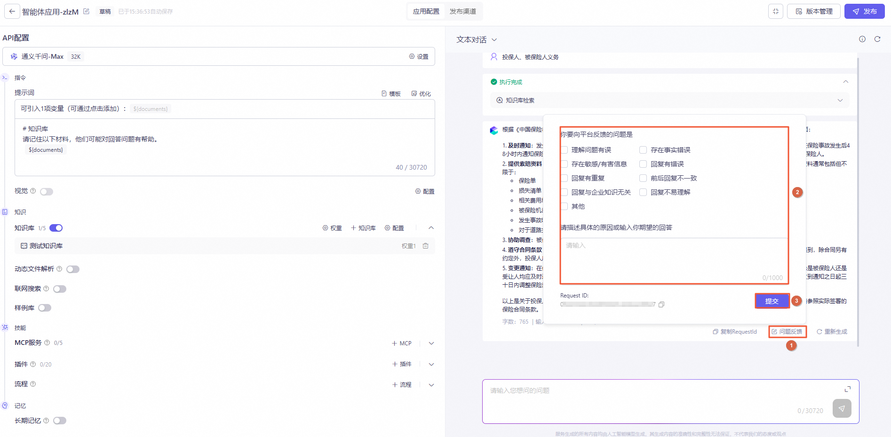891x437 pixels.
Task: Insert the ${documents} variable chip
Action: coord(151,109)
